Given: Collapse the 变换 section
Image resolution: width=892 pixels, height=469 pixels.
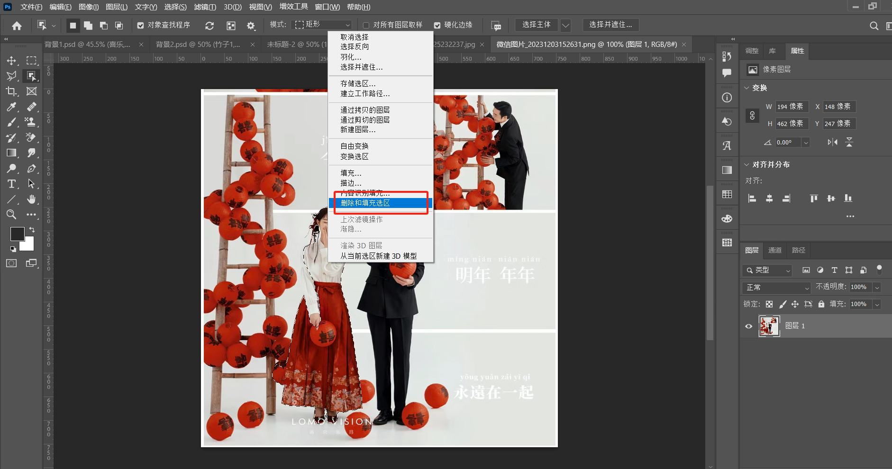Looking at the screenshot, I should 747,88.
